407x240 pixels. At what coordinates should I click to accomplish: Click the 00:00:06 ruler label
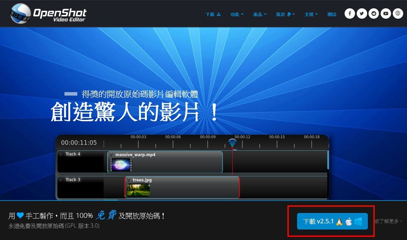coord(173,137)
